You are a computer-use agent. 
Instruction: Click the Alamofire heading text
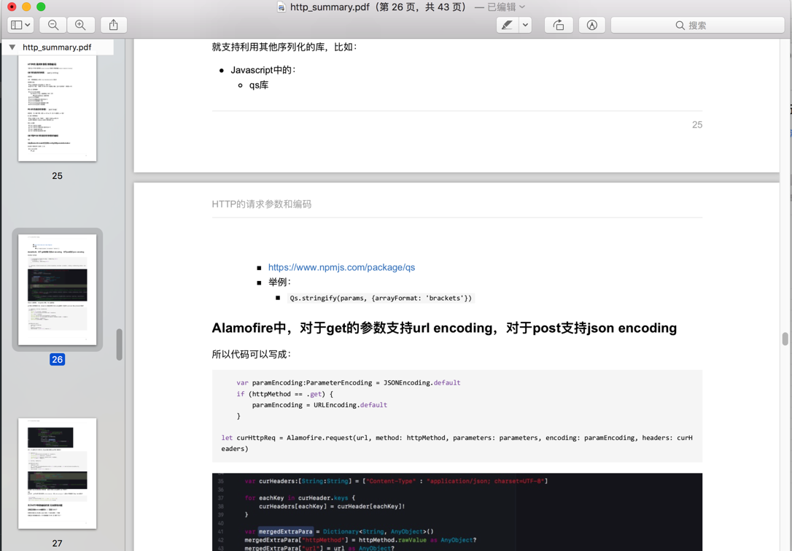[x=444, y=328]
